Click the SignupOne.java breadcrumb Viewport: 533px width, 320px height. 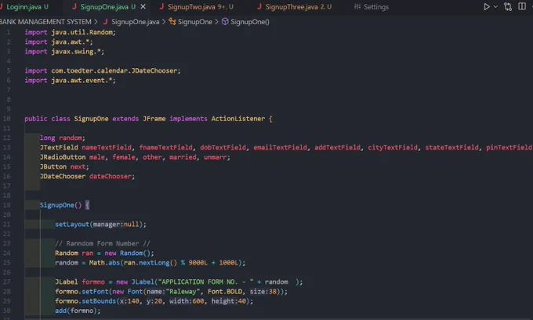tap(136, 22)
